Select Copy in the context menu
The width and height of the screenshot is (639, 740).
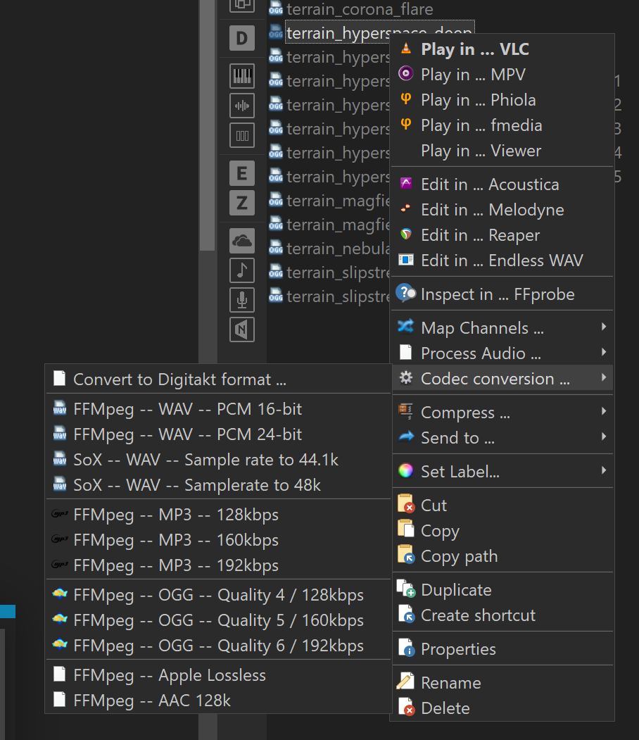point(502,531)
